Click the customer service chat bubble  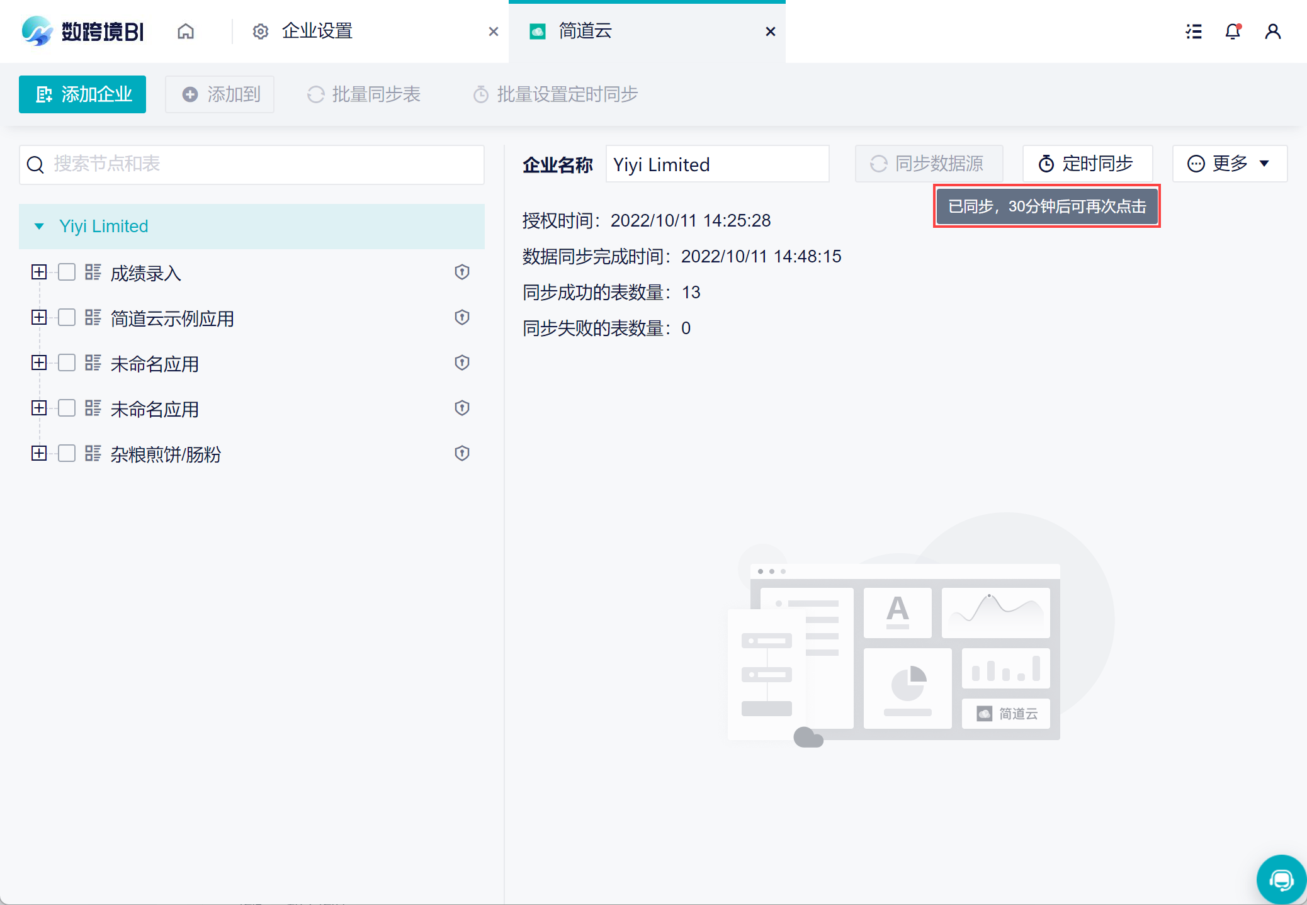1281,879
